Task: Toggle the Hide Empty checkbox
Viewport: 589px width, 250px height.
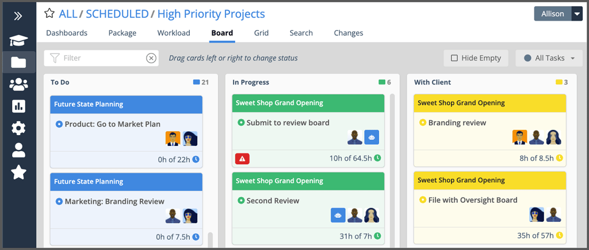Action: coord(454,58)
